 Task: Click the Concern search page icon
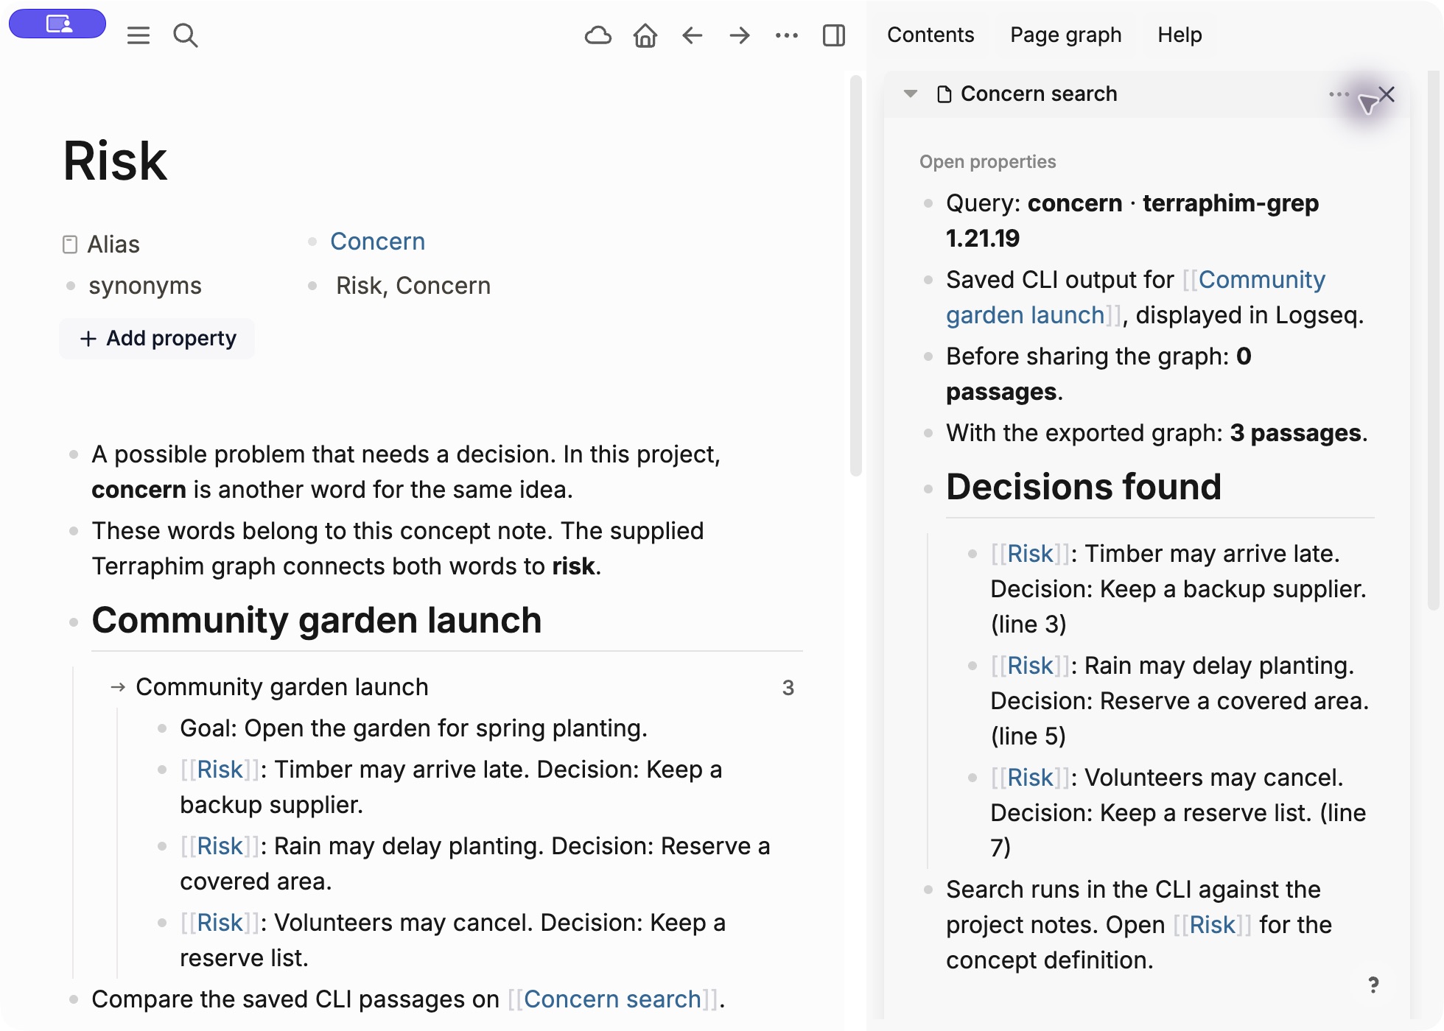944,94
